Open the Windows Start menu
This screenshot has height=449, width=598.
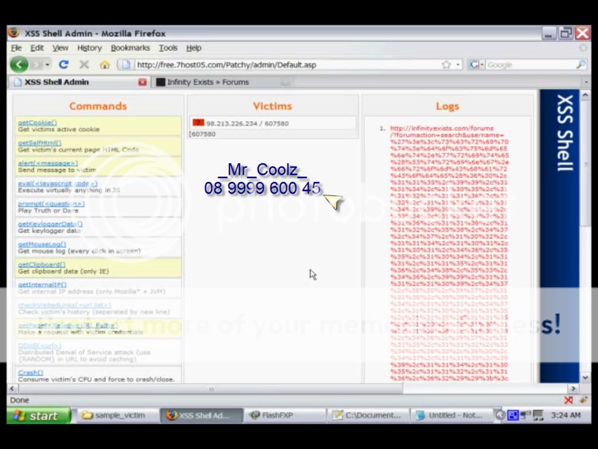(x=39, y=416)
